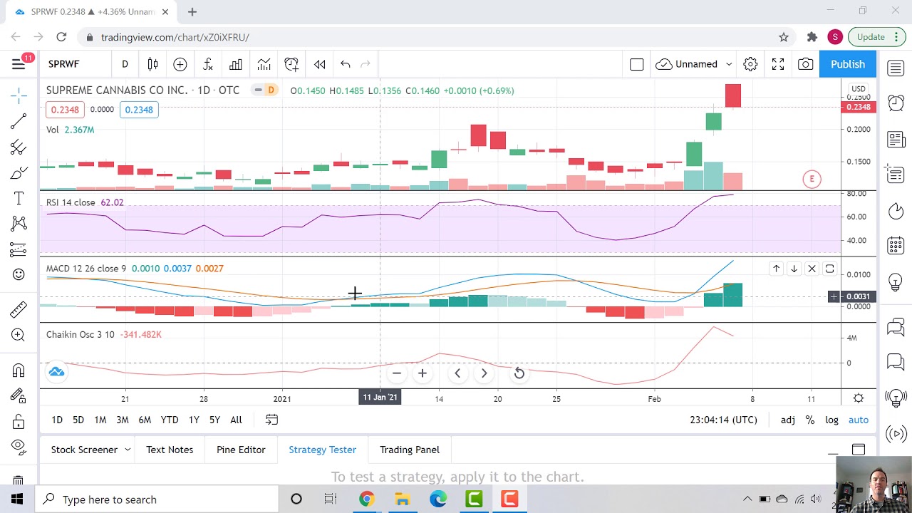Viewport: 912px width, 513px height.
Task: Select the YTD time range
Action: 170,420
